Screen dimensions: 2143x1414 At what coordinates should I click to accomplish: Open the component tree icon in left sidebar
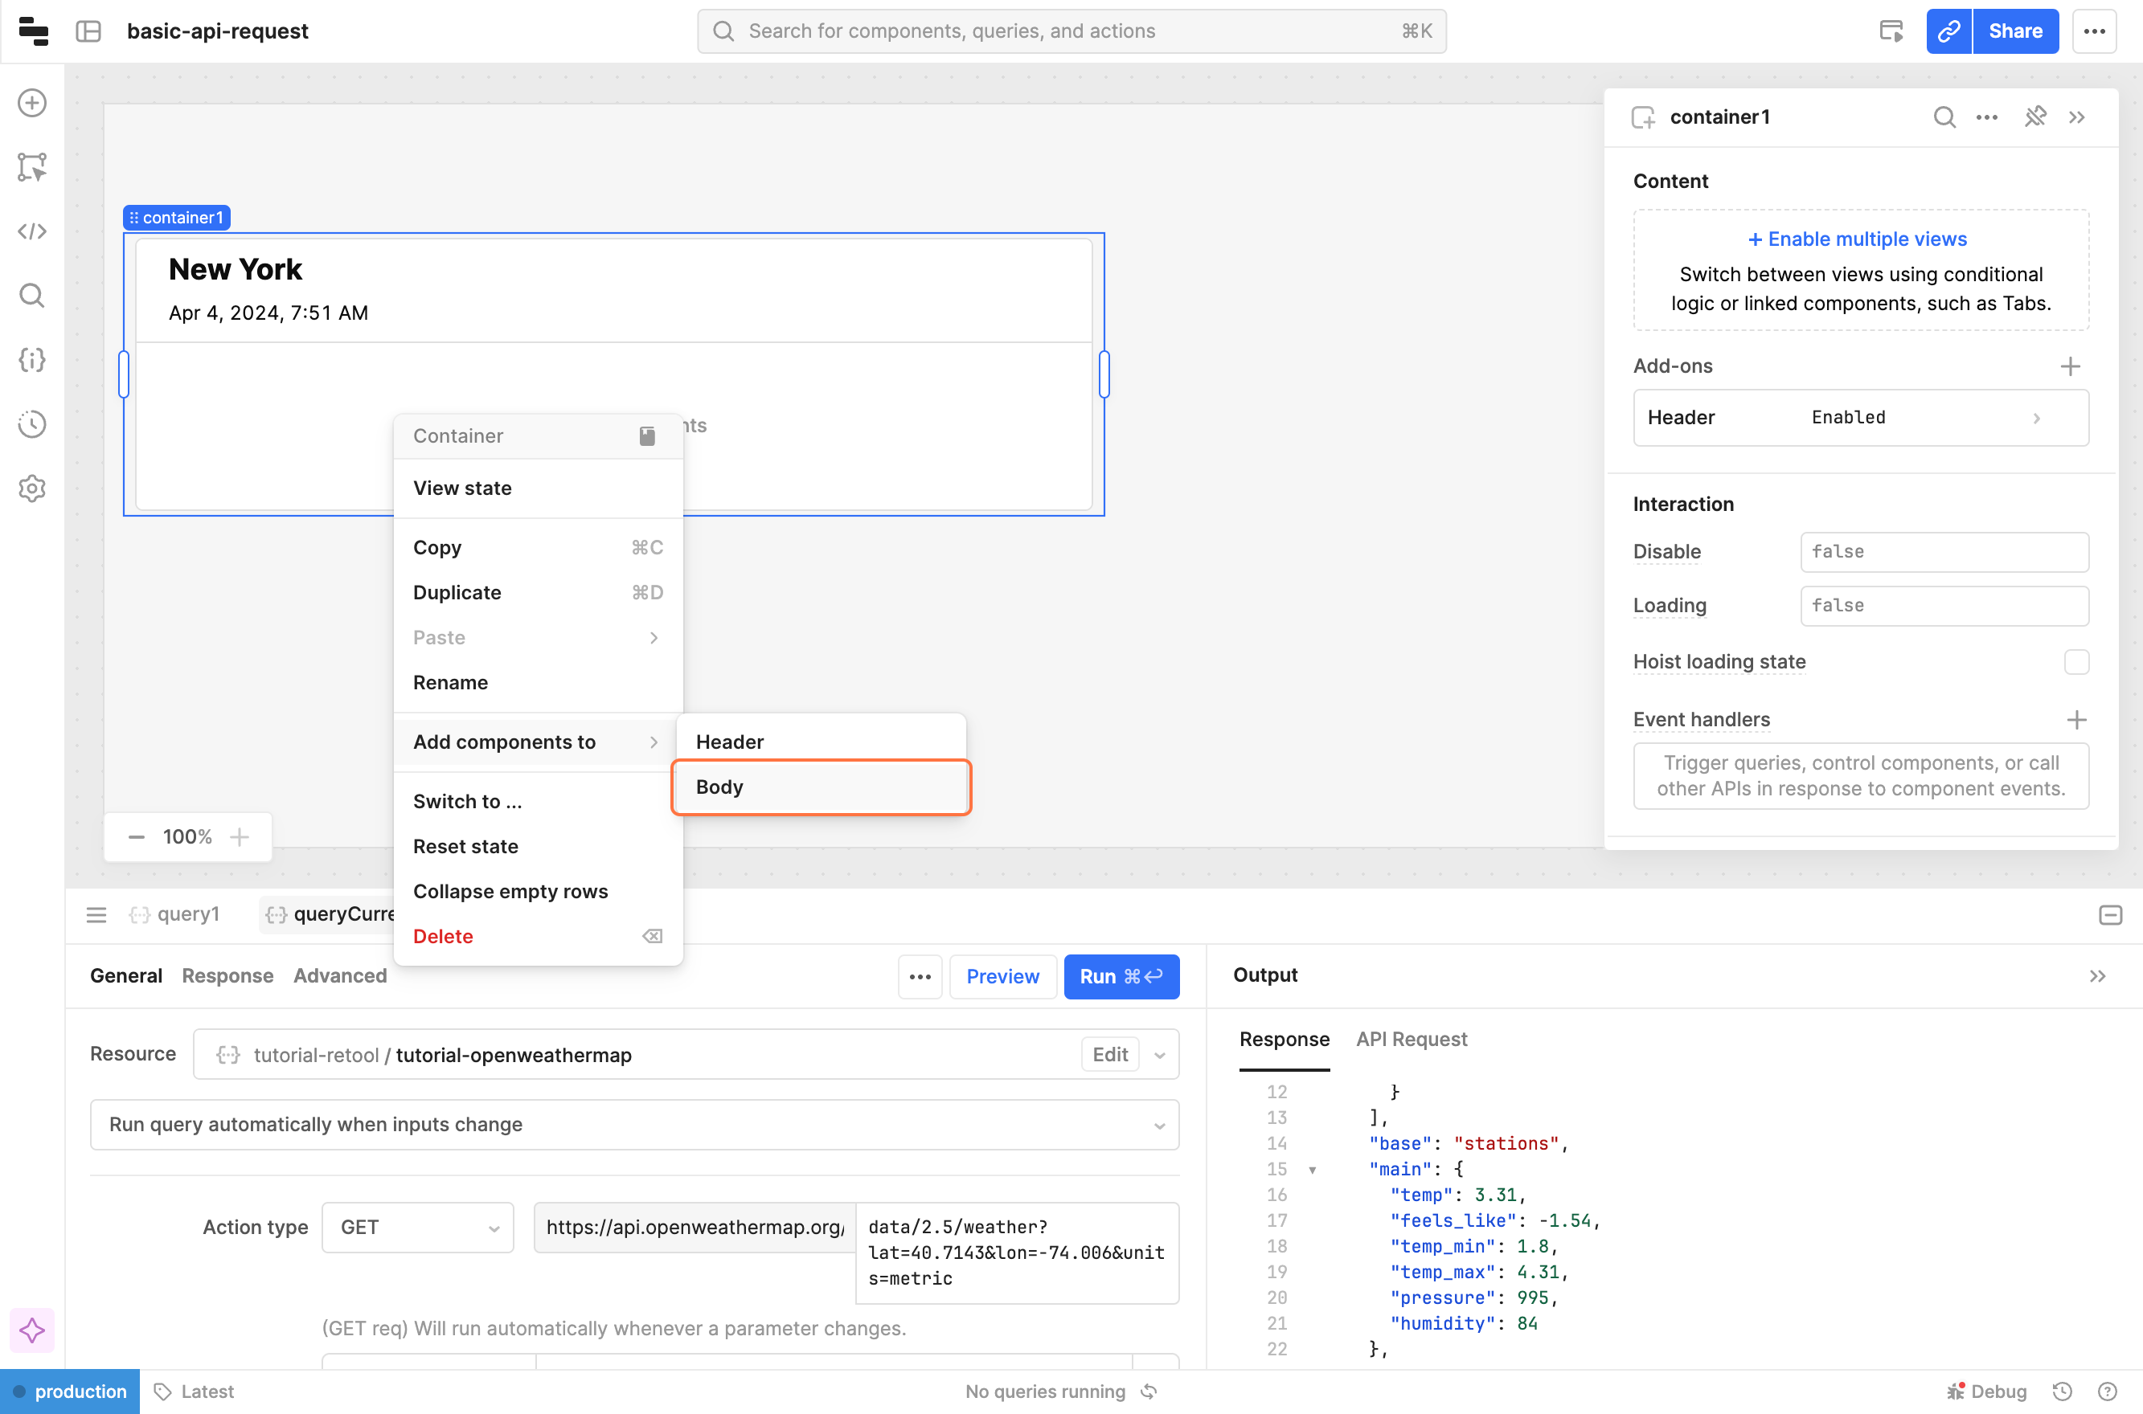32,167
